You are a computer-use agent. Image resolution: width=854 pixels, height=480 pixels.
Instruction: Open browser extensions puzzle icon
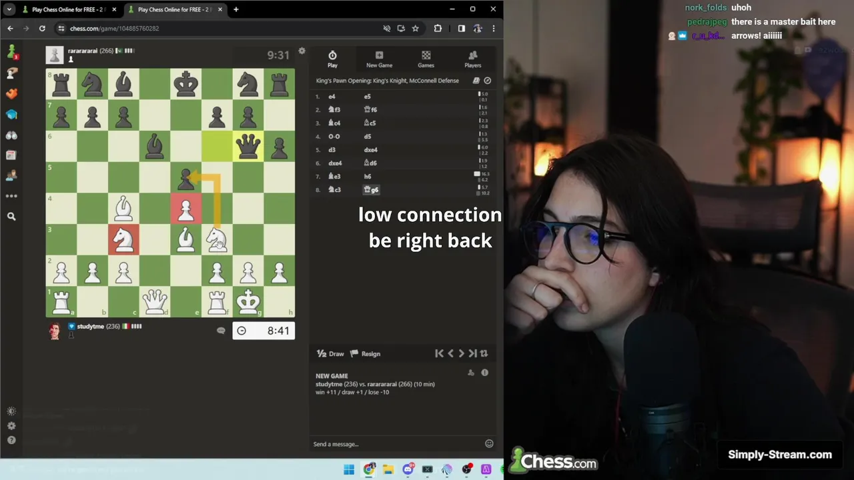[x=438, y=28]
